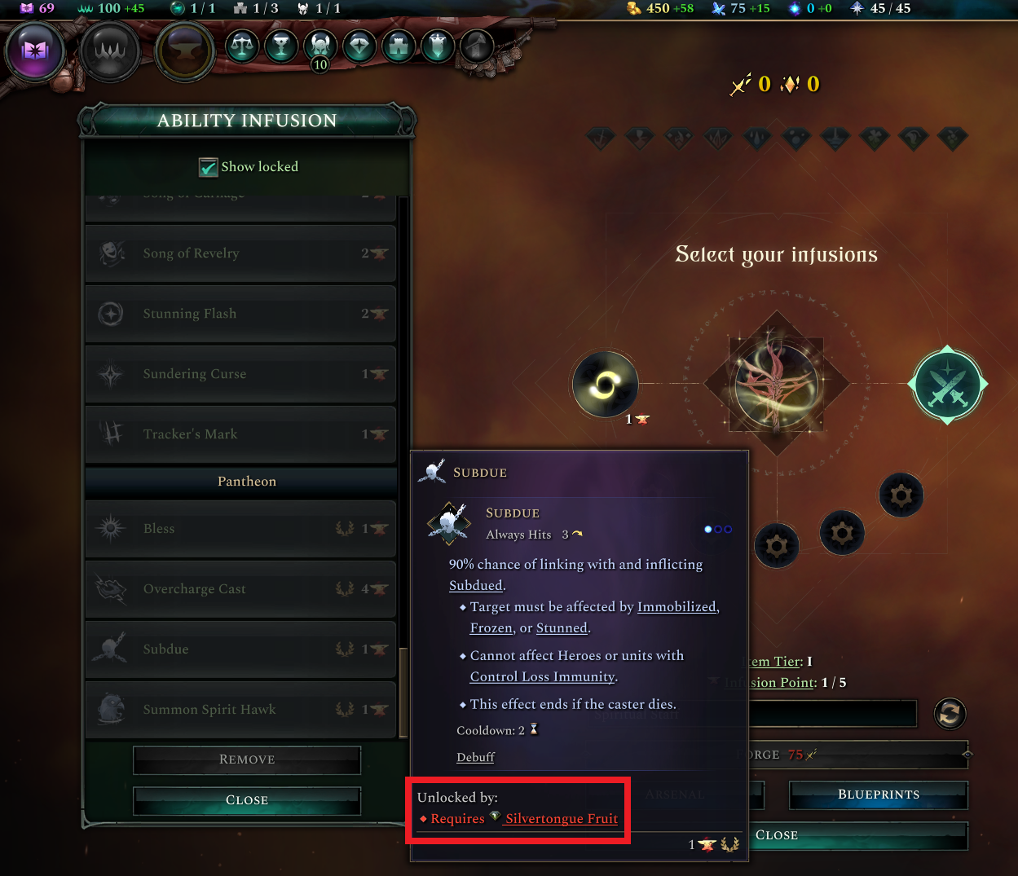The width and height of the screenshot is (1018, 876).
Task: Select Summon Spirit Hawk infusion
Action: tap(240, 710)
